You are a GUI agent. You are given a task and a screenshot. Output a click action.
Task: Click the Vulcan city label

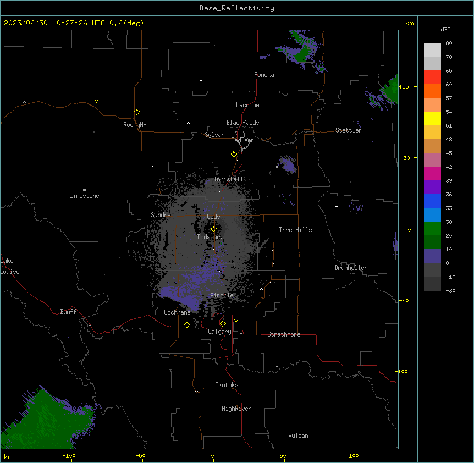coord(299,436)
